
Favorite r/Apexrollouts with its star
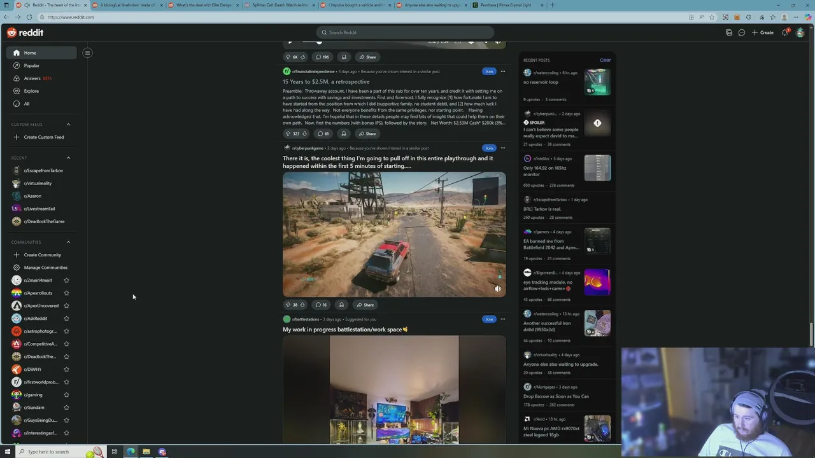(66, 293)
